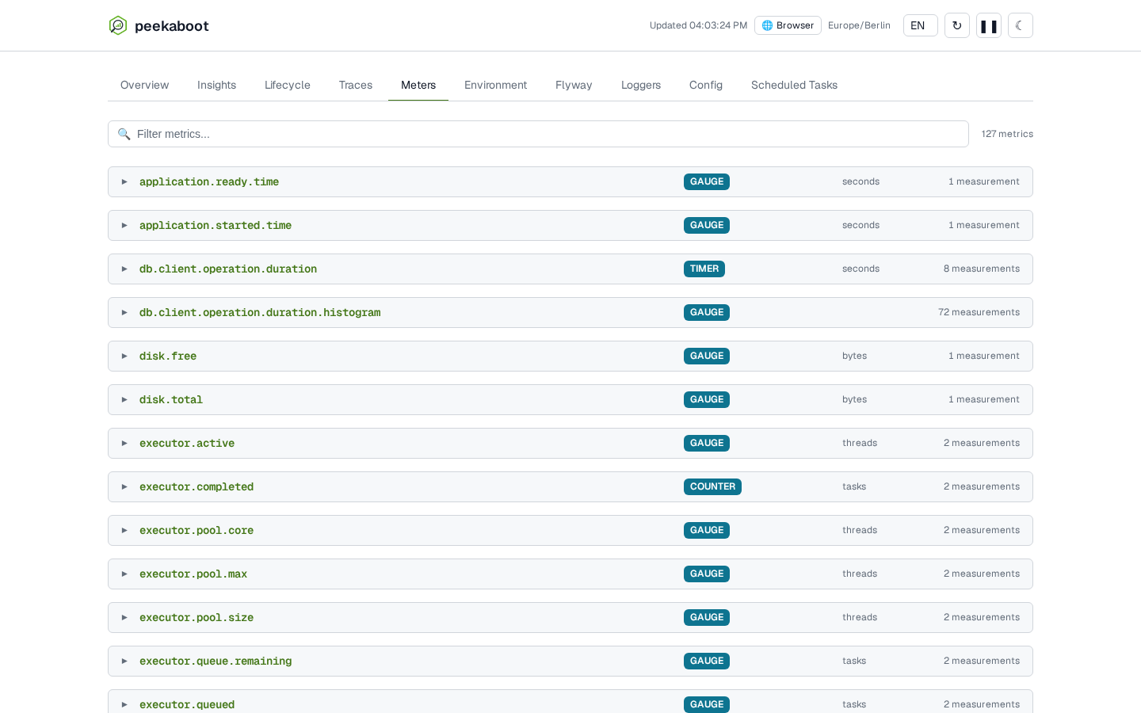
Task: Click the TIMER badge on db.client.operation.duration
Action: click(704, 269)
